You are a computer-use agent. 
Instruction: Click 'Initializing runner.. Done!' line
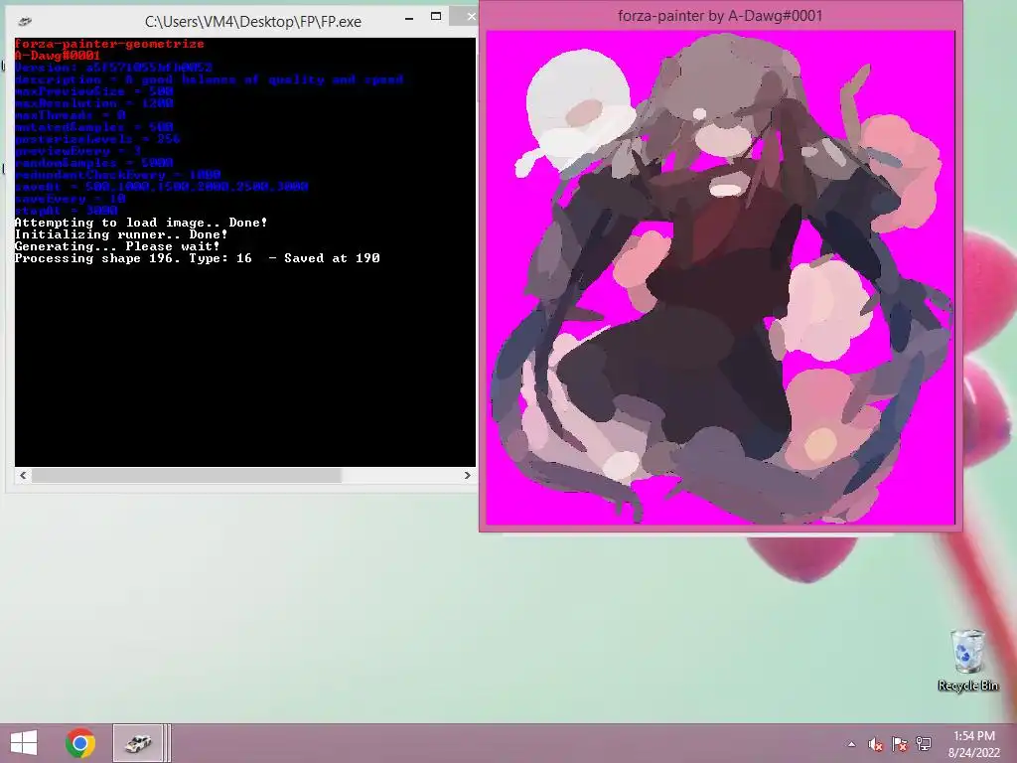[x=121, y=234]
